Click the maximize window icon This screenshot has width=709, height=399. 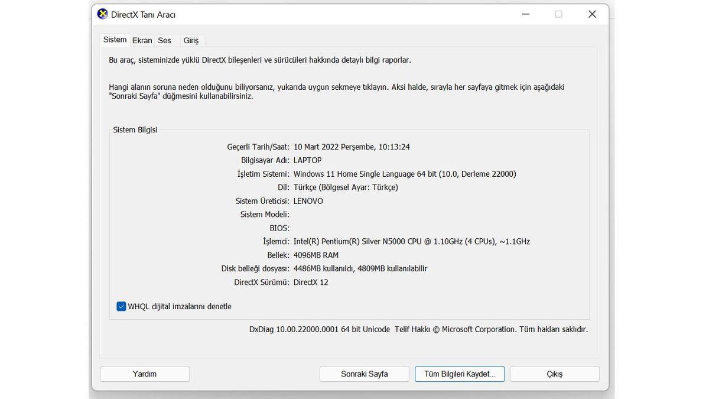tap(558, 14)
